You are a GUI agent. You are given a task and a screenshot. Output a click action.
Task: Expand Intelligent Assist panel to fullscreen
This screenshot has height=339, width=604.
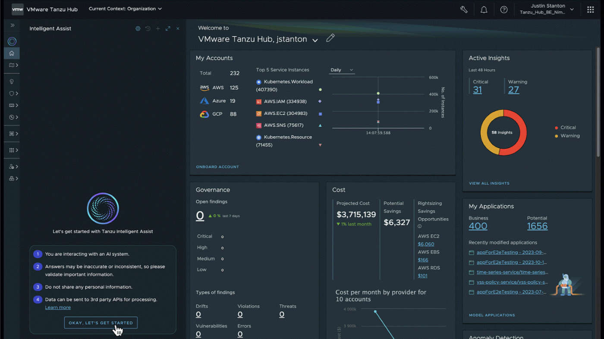tap(168, 28)
